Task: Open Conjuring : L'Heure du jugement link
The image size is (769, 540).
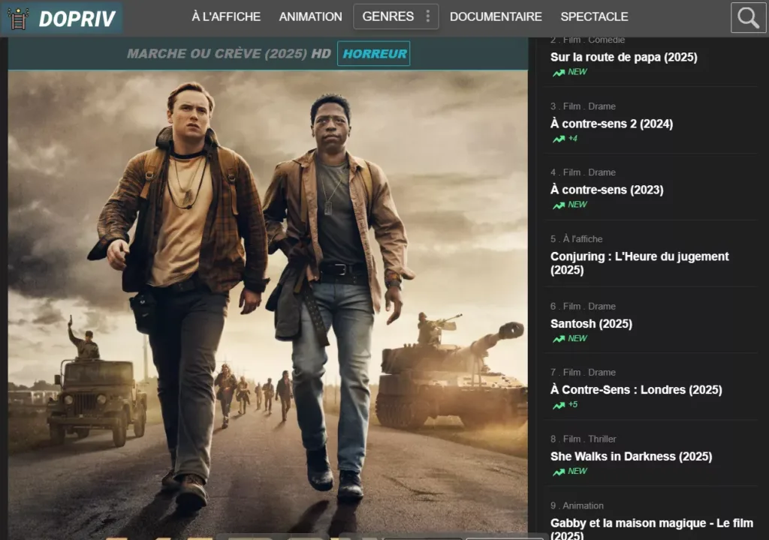Action: click(639, 263)
